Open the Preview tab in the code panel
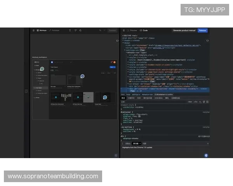Screen dimensions: 233x186 [x=132, y=30]
